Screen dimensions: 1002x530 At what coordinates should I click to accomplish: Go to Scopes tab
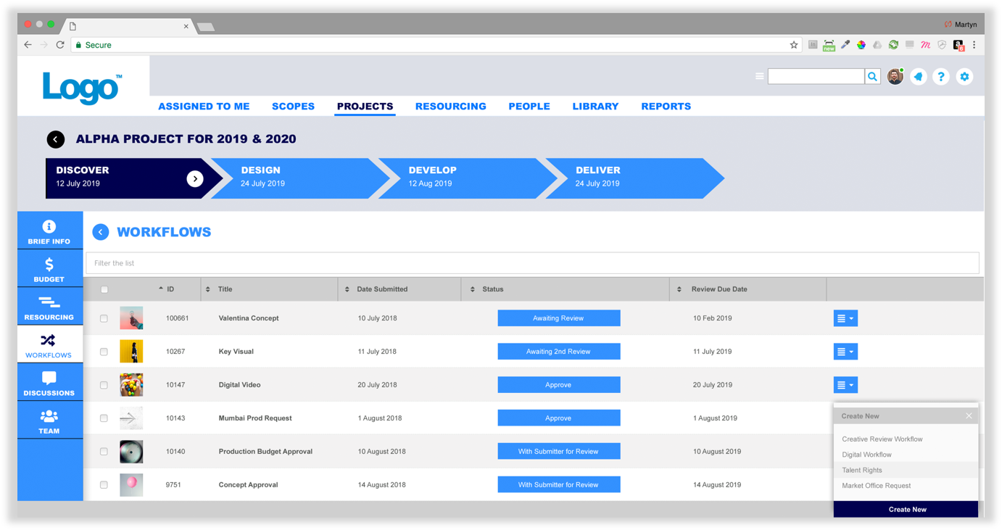tap(293, 107)
